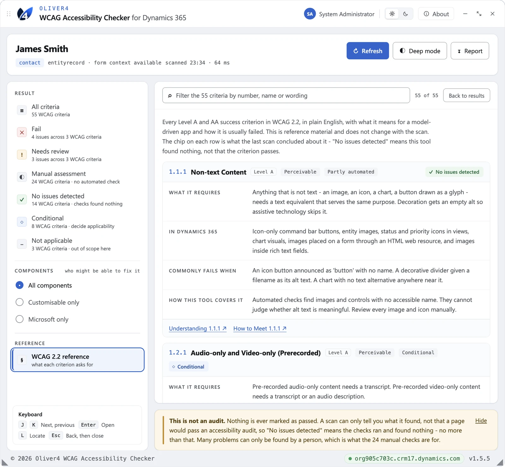Click the Oliver4 app logo
The image size is (505, 467).
tap(25, 14)
